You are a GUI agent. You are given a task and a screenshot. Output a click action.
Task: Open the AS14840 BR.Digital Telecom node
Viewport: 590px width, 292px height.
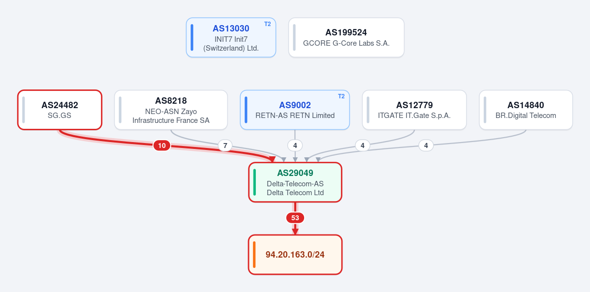pos(526,110)
